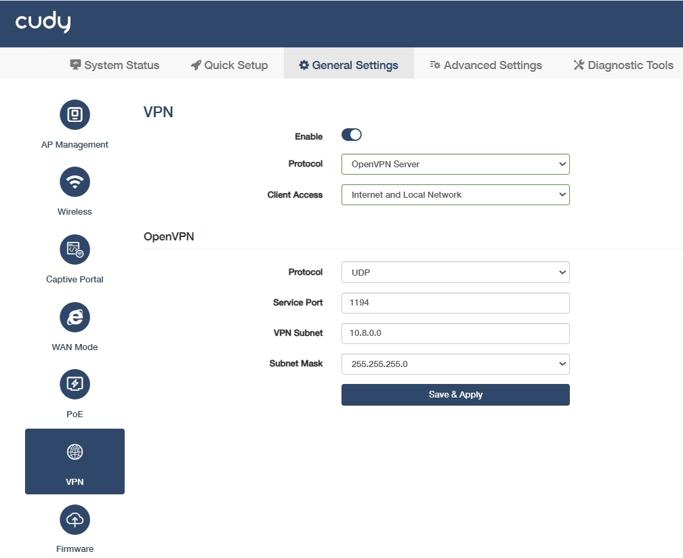
Task: Click the Captive Portal label
Action: (x=75, y=279)
